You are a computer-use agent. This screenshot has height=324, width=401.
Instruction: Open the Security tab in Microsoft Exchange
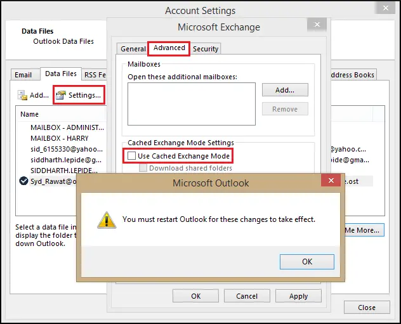click(206, 49)
